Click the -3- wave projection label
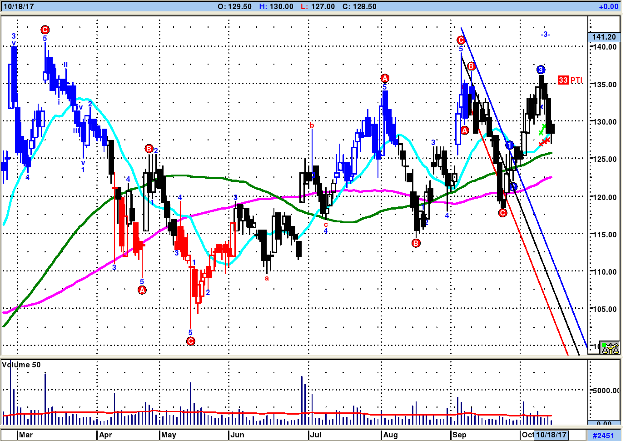636x441 pixels. pyautogui.click(x=545, y=34)
